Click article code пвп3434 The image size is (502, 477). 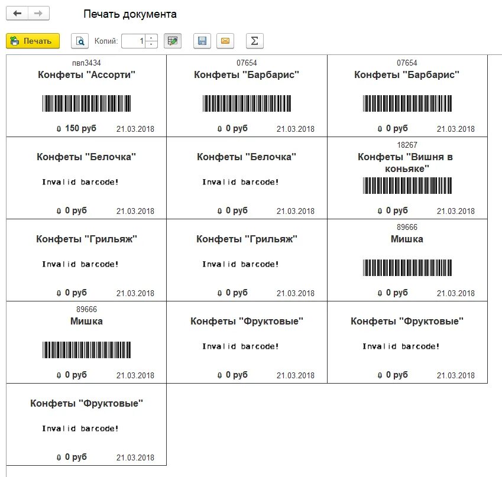tap(86, 63)
